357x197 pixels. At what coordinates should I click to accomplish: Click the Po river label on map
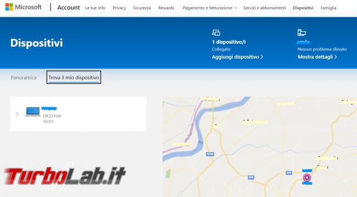(x=200, y=142)
